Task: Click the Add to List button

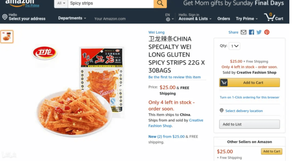Action: click(x=249, y=124)
